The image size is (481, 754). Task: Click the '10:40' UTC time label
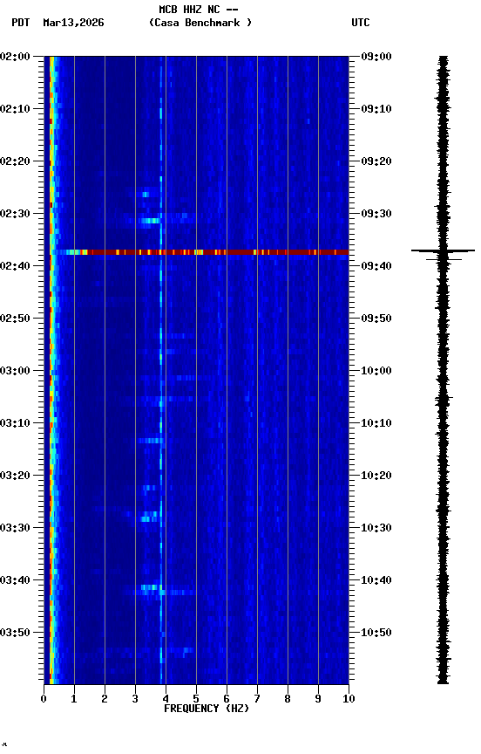point(376,580)
